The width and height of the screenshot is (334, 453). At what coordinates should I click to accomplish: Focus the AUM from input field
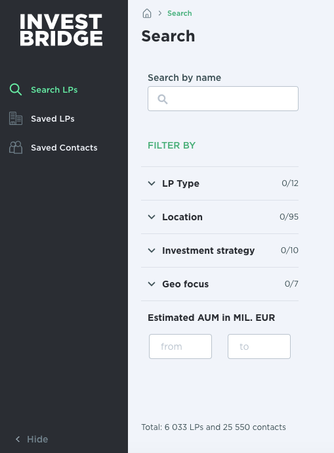pos(180,346)
